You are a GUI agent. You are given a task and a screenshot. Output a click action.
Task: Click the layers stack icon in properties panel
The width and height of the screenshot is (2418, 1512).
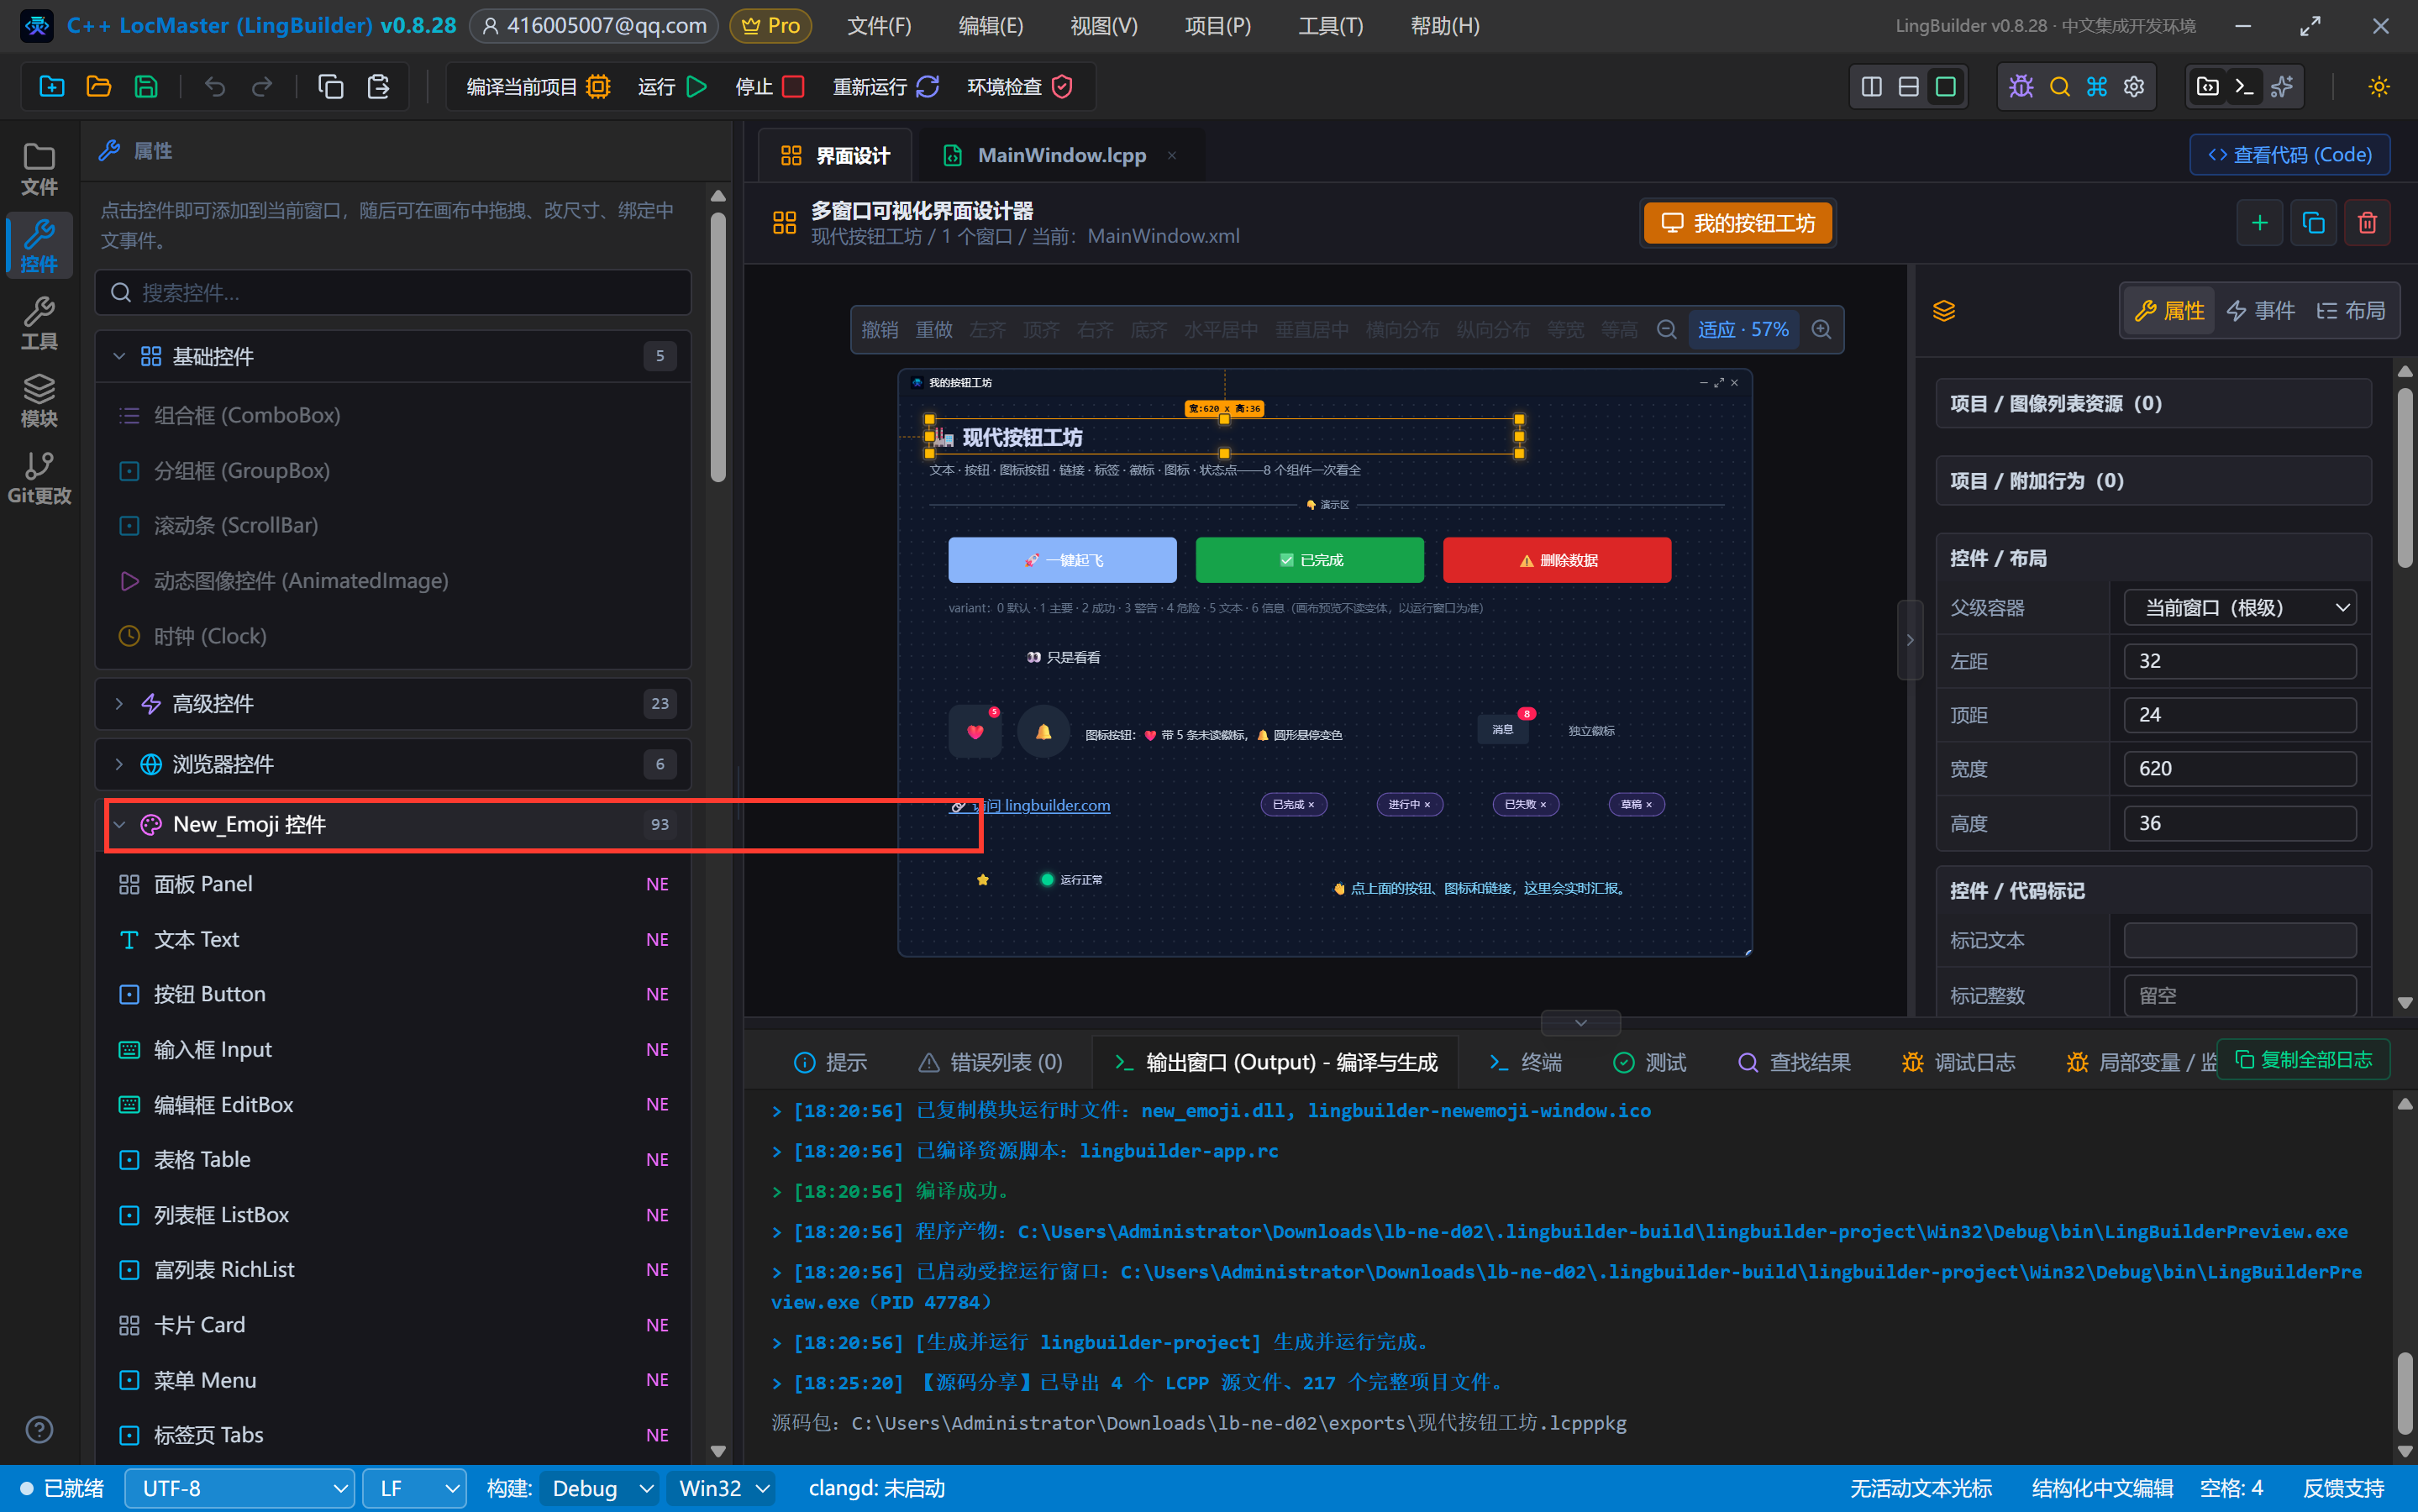click(x=1943, y=311)
